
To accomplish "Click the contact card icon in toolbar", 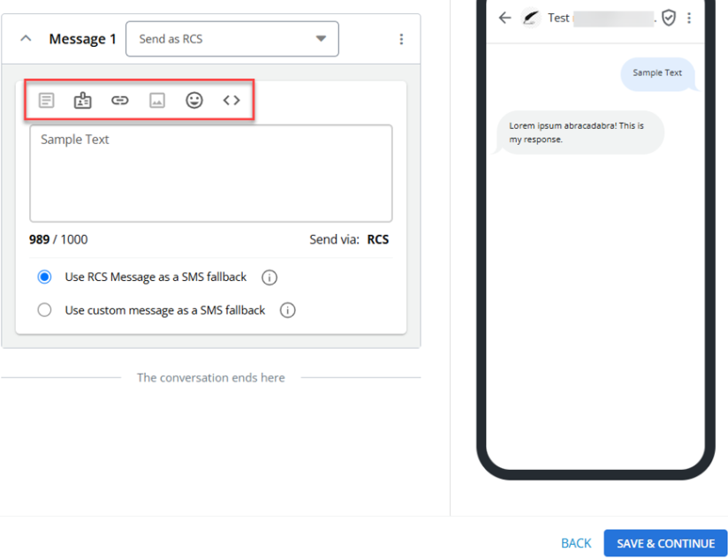I will (83, 101).
